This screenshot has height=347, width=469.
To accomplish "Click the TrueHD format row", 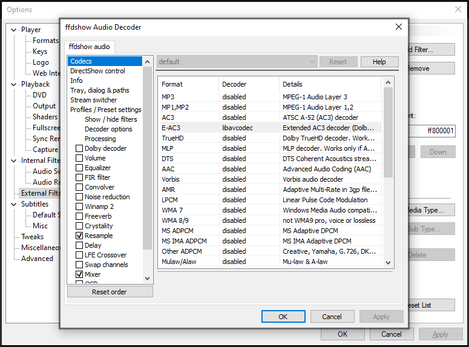I will (x=270, y=138).
